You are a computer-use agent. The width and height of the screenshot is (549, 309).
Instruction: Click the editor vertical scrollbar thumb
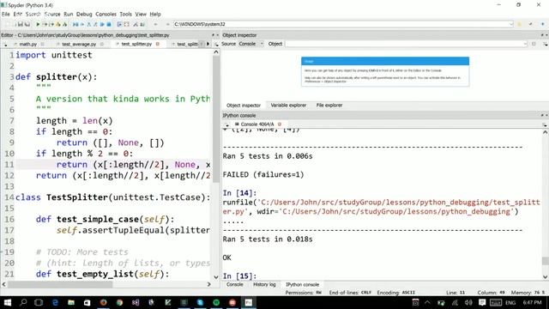click(216, 119)
